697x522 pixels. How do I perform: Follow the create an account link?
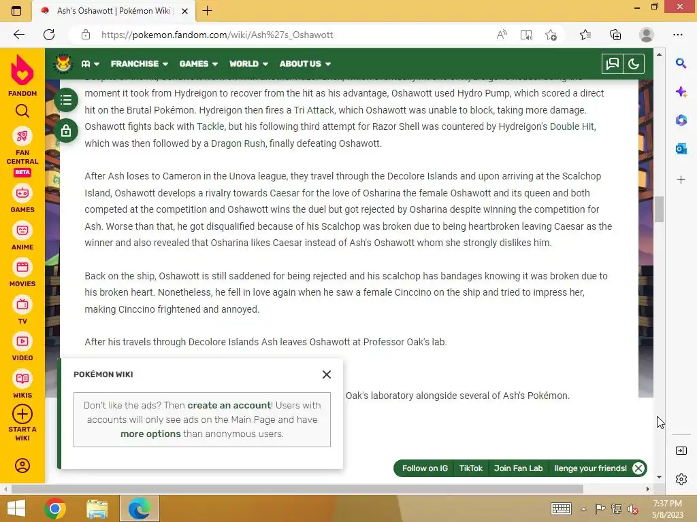(x=229, y=405)
